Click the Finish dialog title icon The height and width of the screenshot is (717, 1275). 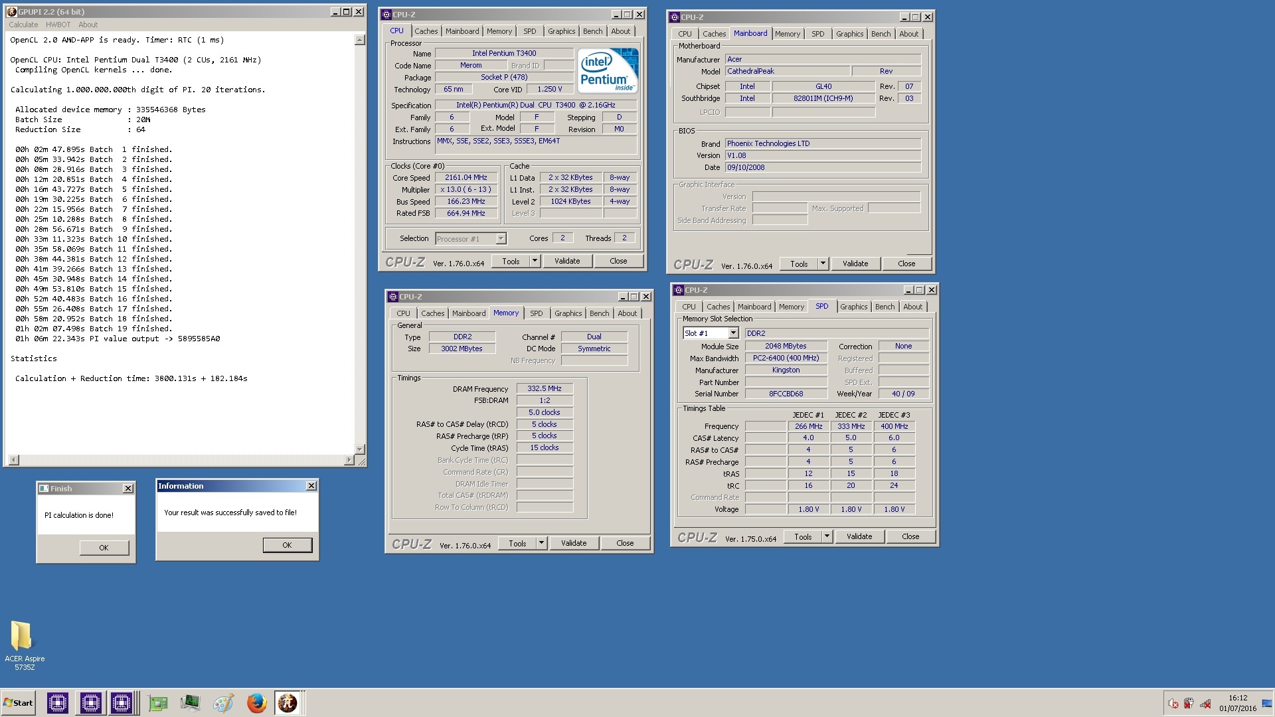click(x=44, y=489)
